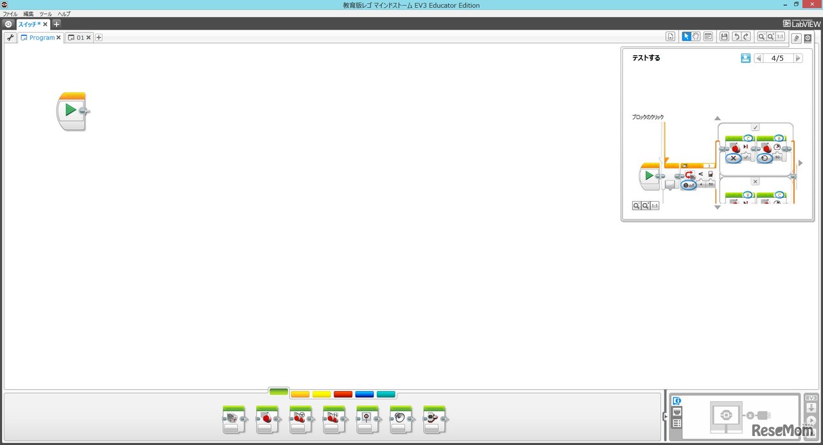Select the Move Steering block

click(x=301, y=419)
